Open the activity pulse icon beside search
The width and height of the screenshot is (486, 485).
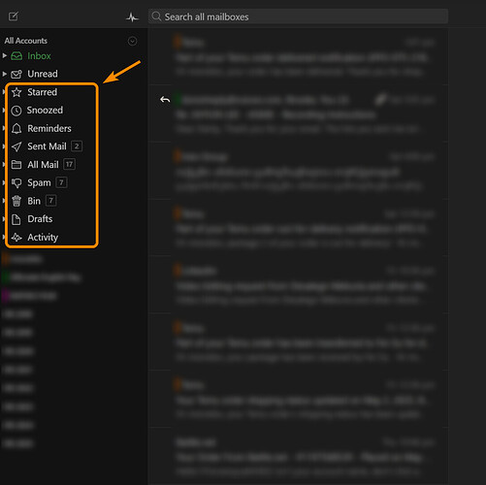point(132,17)
